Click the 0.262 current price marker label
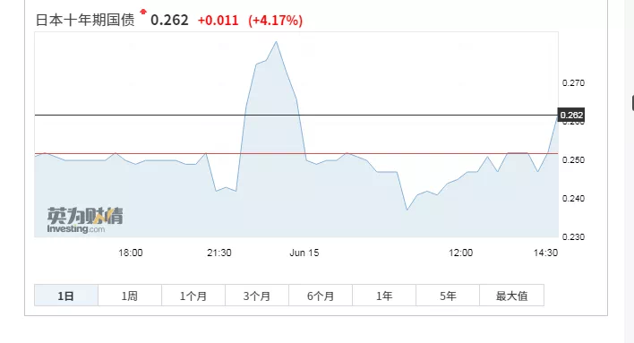Screen dimensions: 634x343 click(x=571, y=116)
